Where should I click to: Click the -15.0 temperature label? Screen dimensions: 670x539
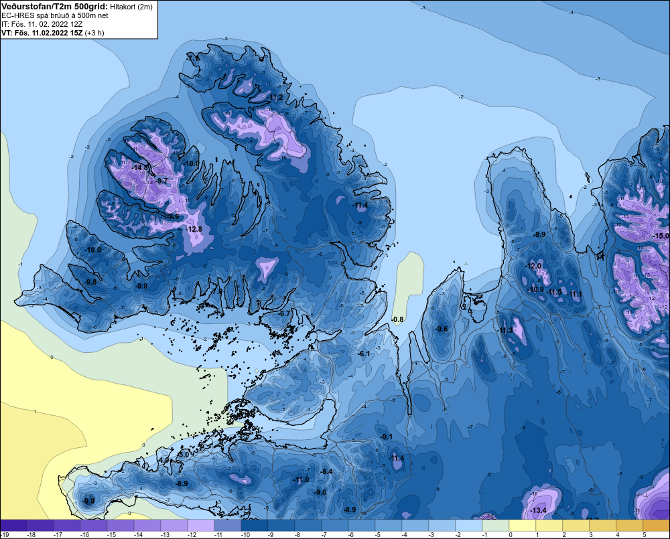point(661,236)
